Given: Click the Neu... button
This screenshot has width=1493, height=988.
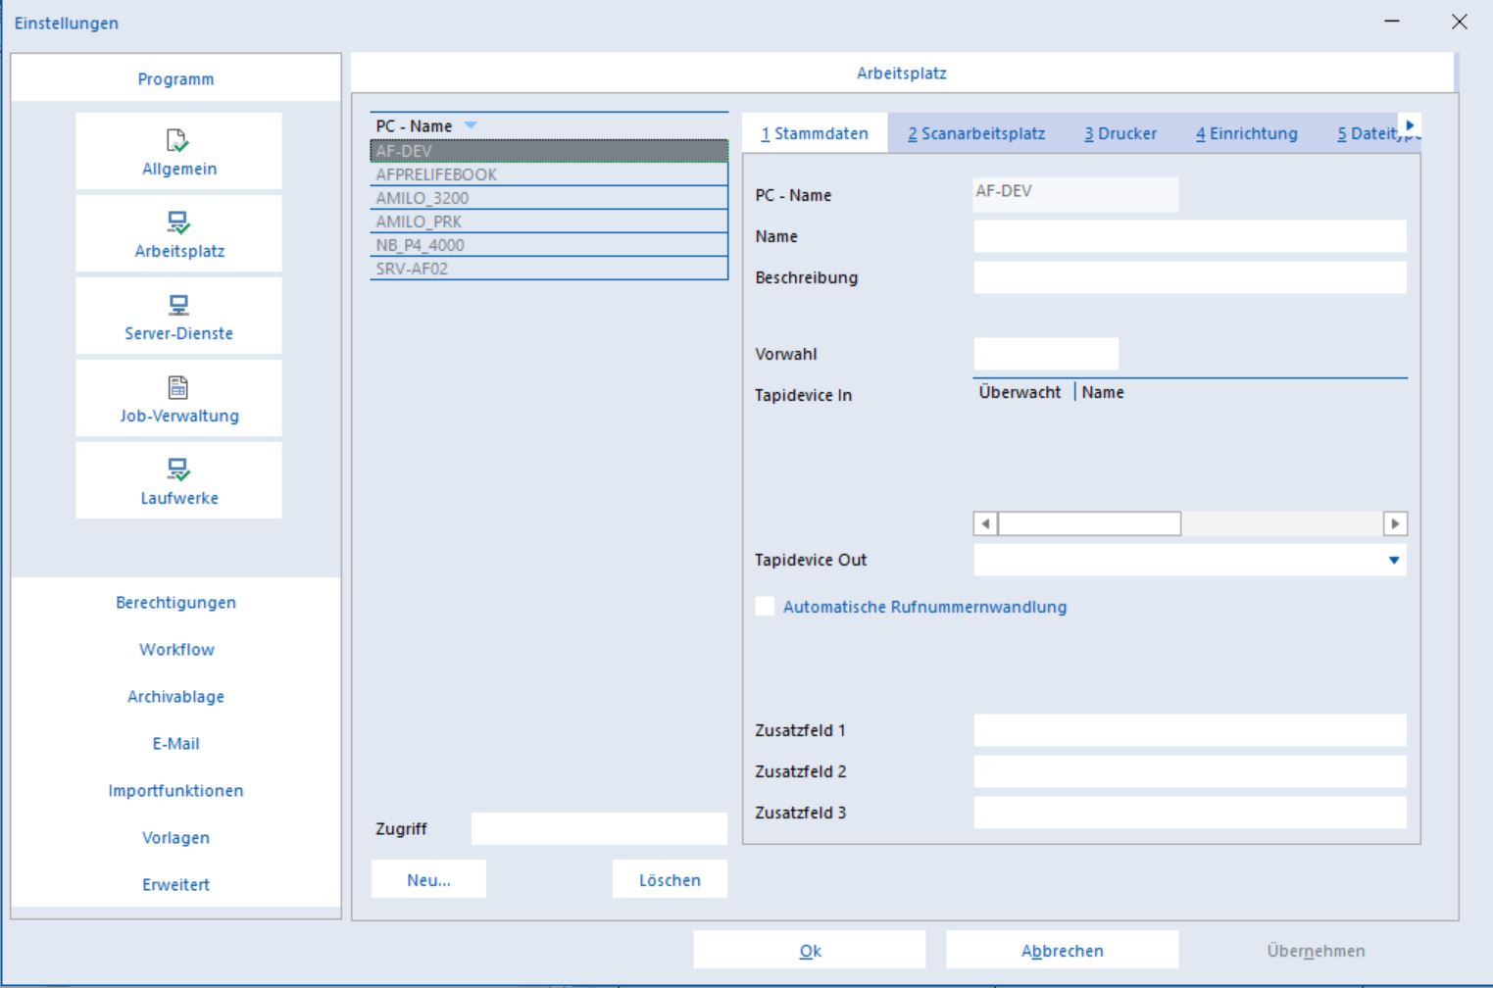Looking at the screenshot, I should tap(428, 879).
